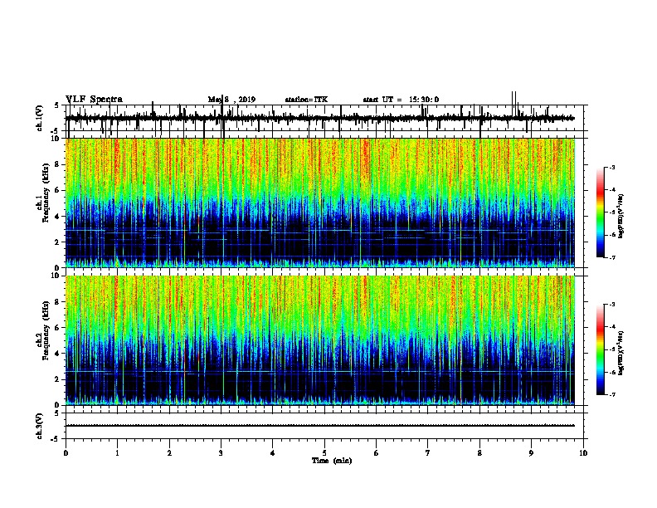Click the "station=ITK" header label
This screenshot has width=657, height=508.
click(x=306, y=100)
